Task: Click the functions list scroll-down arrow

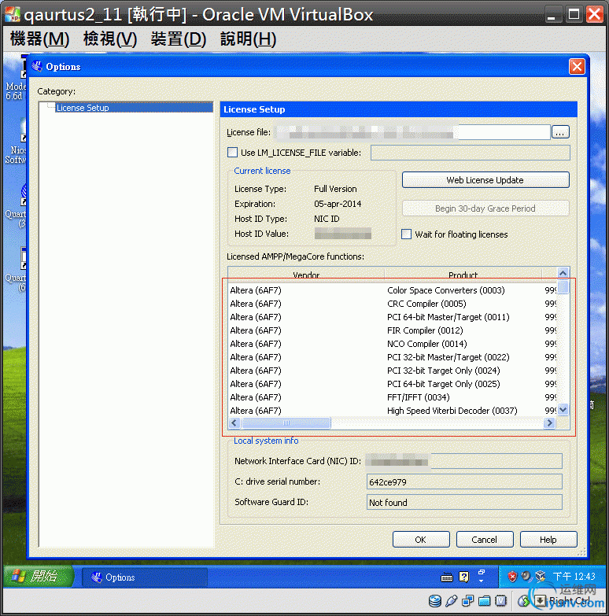Action: pos(563,410)
